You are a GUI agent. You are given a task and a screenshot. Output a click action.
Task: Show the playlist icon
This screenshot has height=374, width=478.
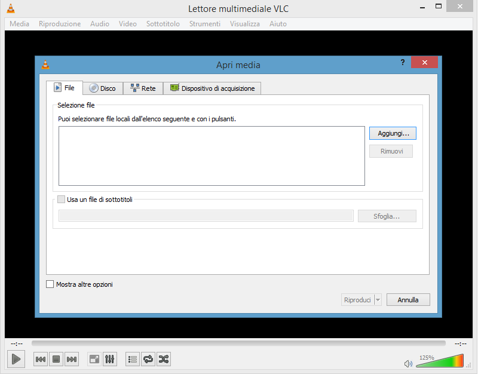(x=133, y=359)
